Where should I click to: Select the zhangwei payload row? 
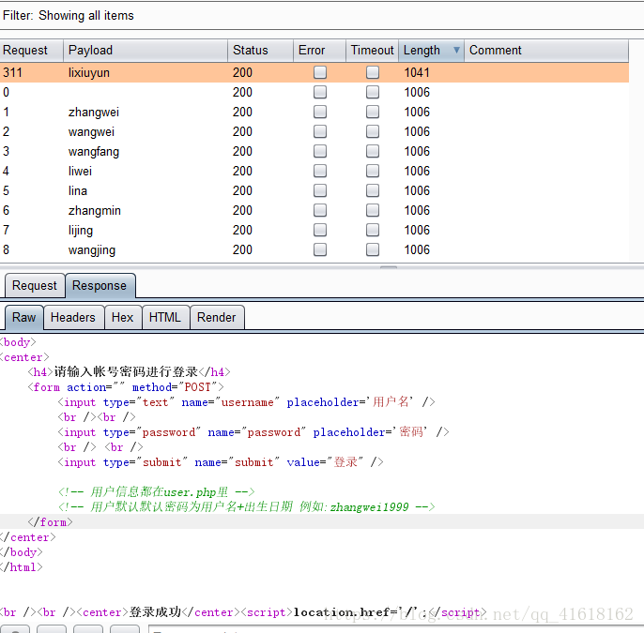point(314,112)
